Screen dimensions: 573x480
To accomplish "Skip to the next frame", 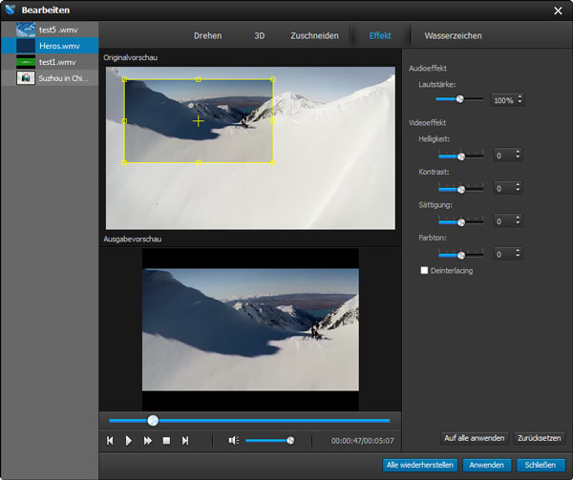I will 185,440.
